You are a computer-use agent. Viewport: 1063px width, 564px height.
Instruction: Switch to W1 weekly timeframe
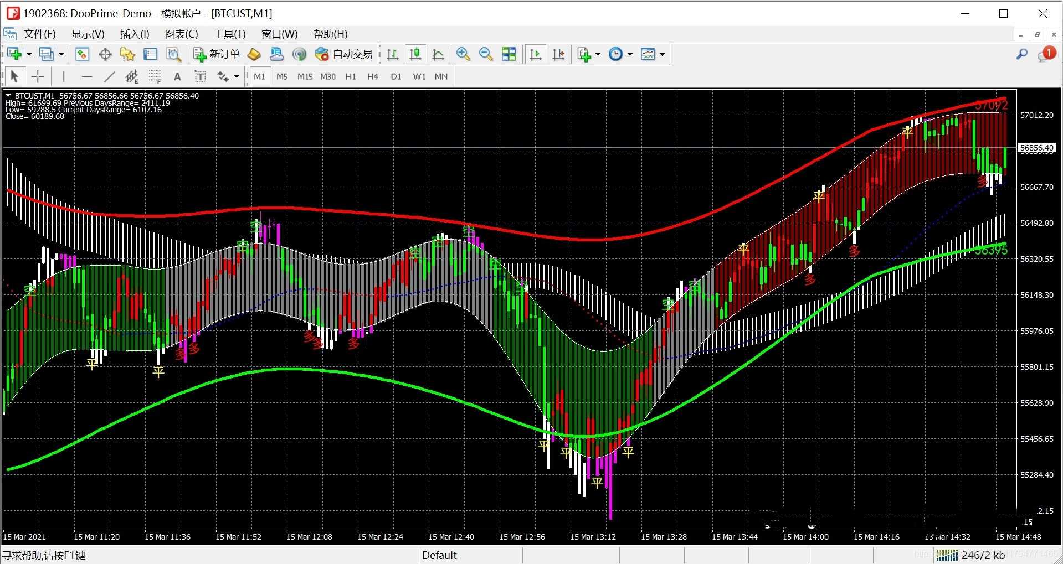(x=419, y=76)
